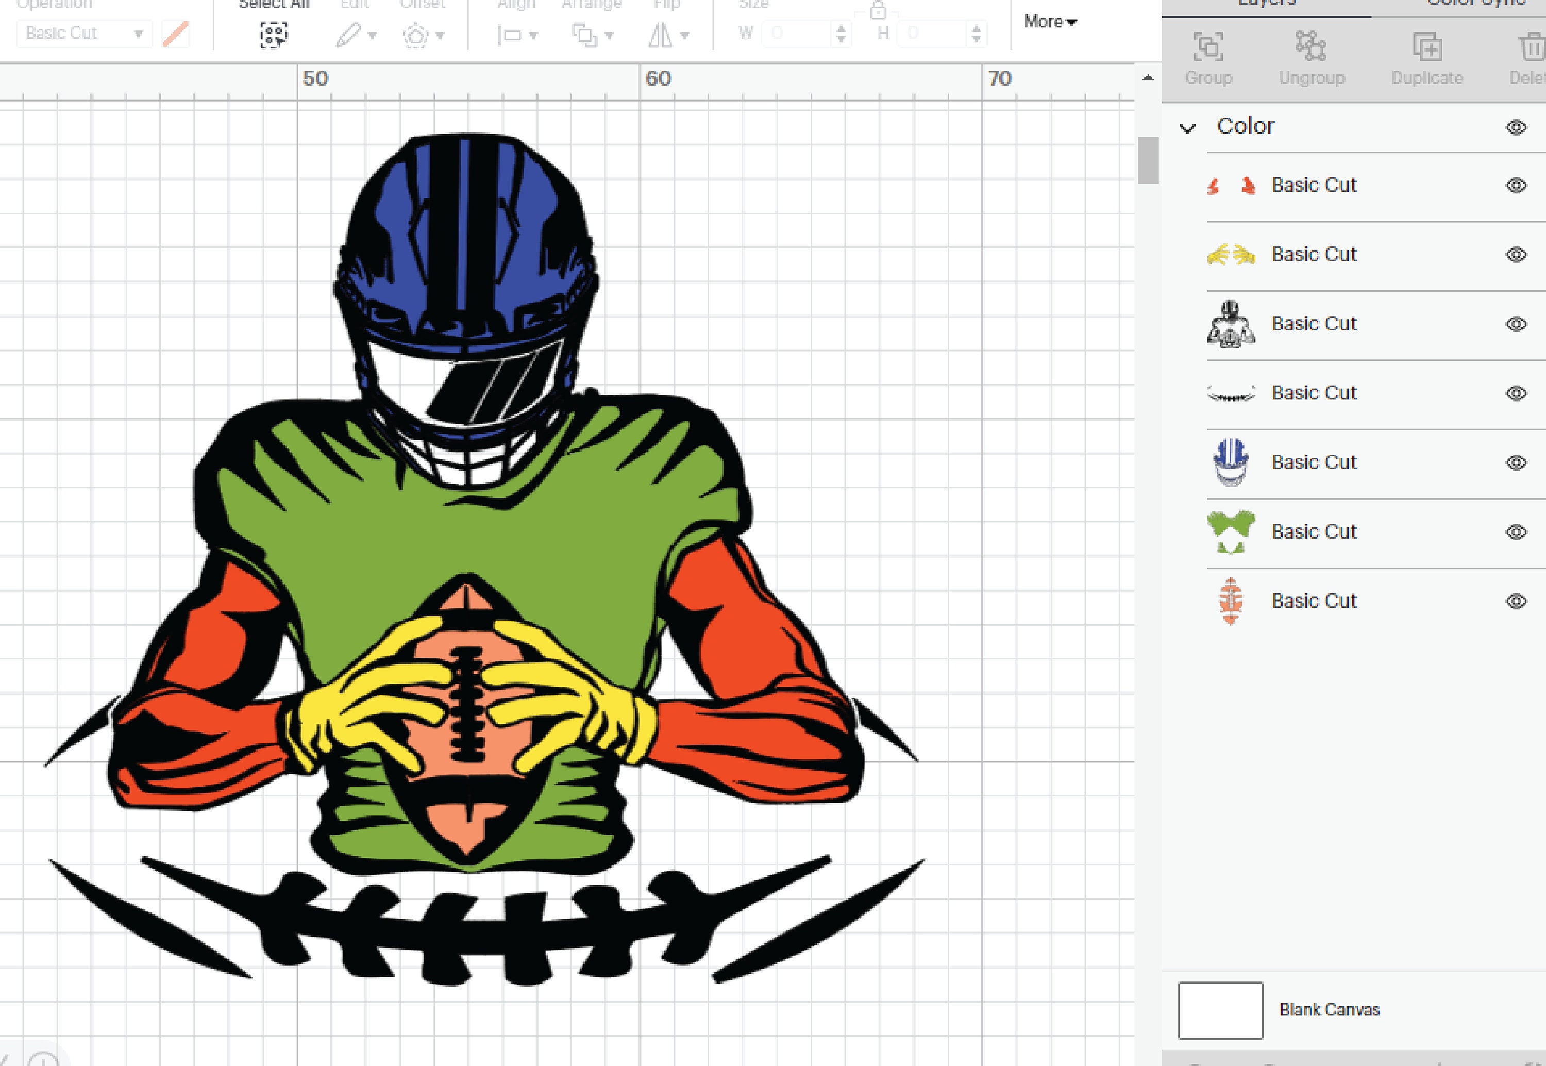Image resolution: width=1546 pixels, height=1066 pixels.
Task: Click the Group icon in Layers panel
Action: 1208,48
